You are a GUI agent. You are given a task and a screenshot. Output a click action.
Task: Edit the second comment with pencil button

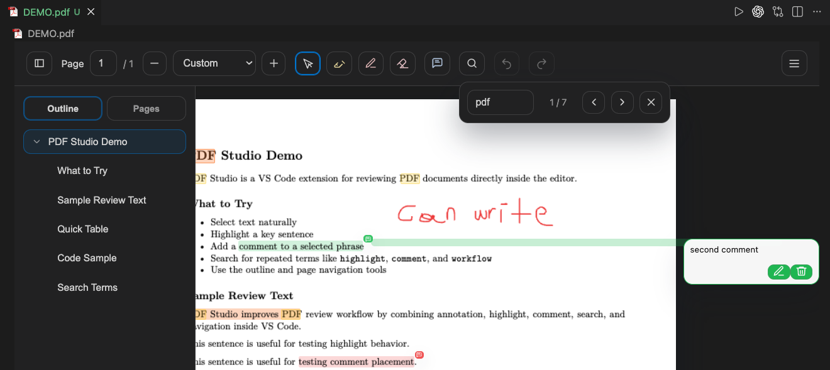pyautogui.click(x=778, y=271)
